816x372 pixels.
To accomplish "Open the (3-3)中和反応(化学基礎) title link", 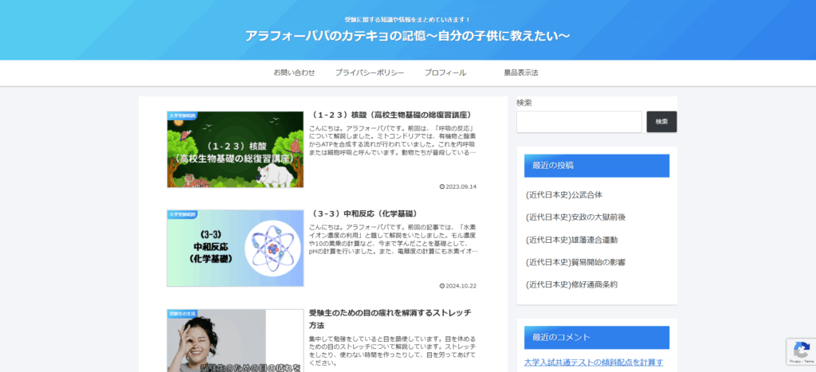I will click(363, 213).
